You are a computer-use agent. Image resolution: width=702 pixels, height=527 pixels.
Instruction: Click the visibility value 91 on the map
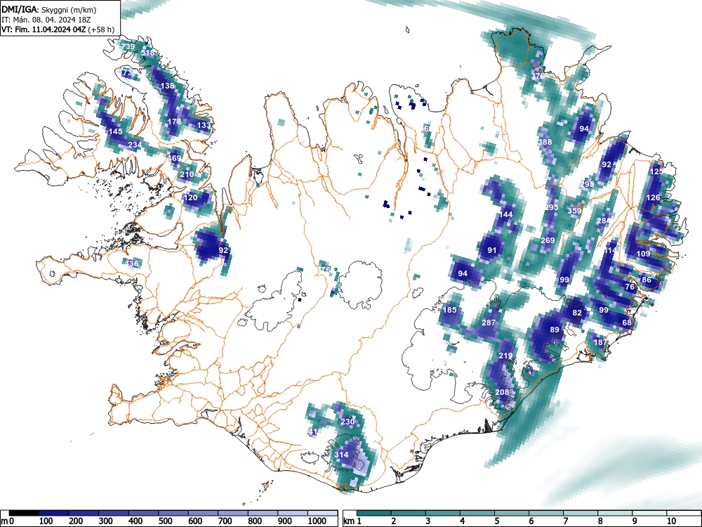click(492, 250)
